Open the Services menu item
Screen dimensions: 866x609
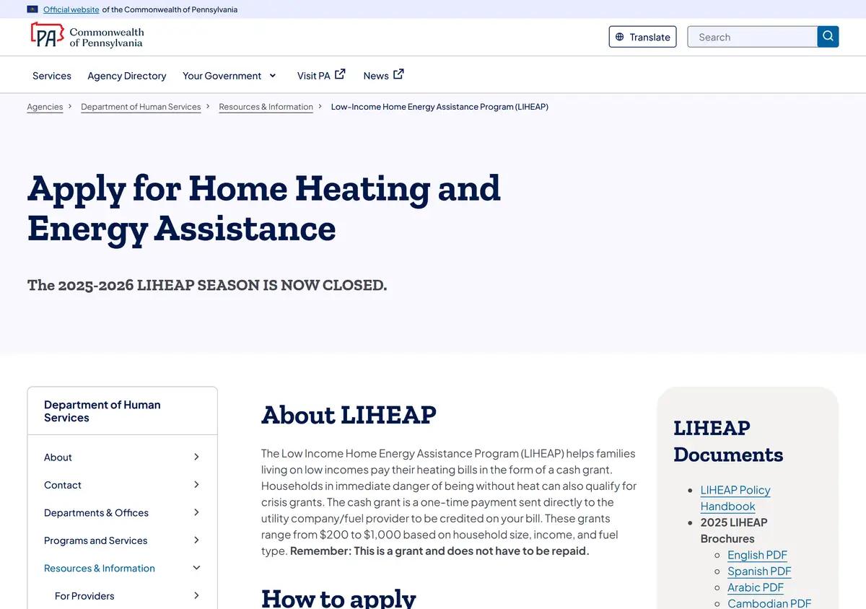tap(52, 76)
